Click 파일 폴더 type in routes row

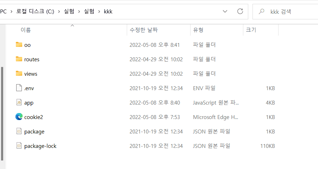coord(204,59)
